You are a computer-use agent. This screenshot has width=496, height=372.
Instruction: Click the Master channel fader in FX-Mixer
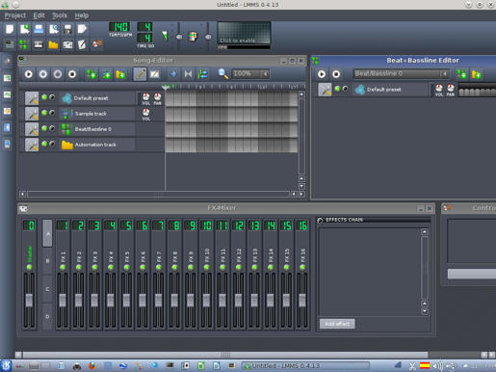coord(29,300)
